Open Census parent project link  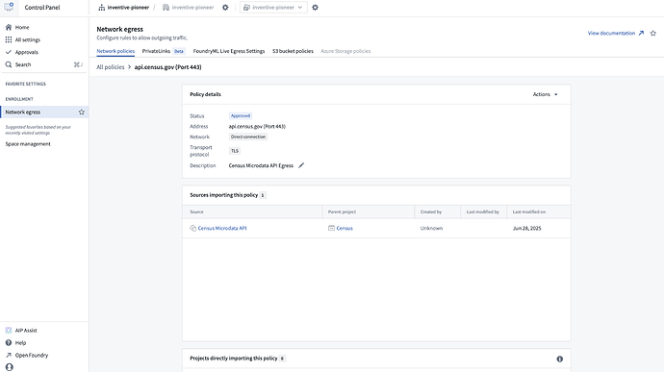[345, 228]
